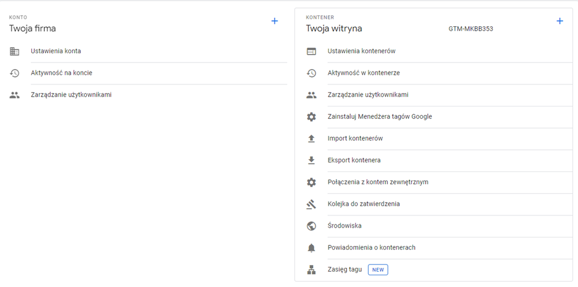This screenshot has height=287, width=578.
Task: Select Zainstaluj Menedżera tagów Google
Action: click(379, 117)
